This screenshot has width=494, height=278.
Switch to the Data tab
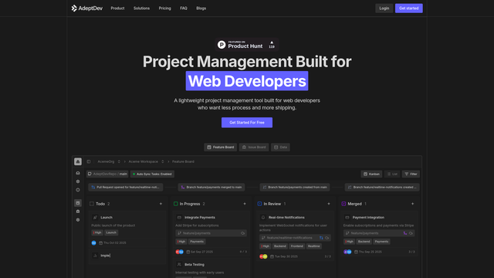tap(280, 147)
